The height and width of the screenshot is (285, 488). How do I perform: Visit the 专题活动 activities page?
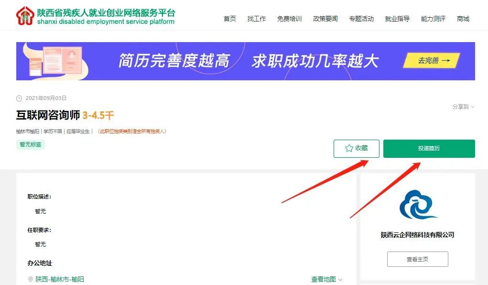pos(361,19)
